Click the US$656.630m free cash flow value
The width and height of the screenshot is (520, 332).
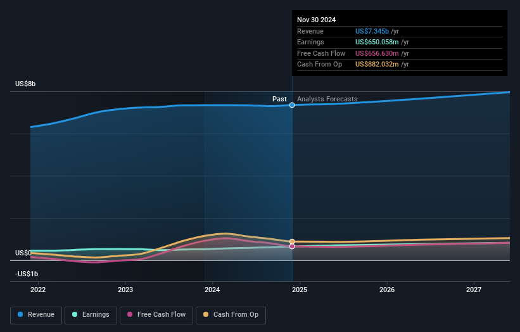(x=377, y=53)
